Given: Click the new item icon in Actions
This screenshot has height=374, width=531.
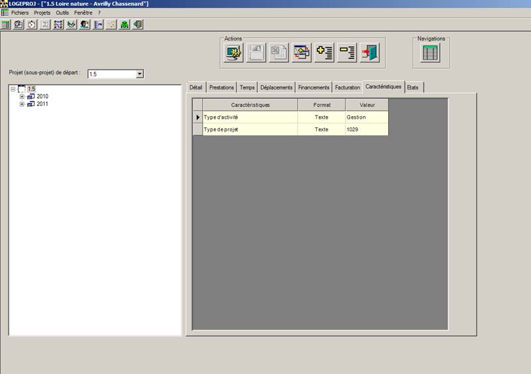Looking at the screenshot, I should point(234,53).
